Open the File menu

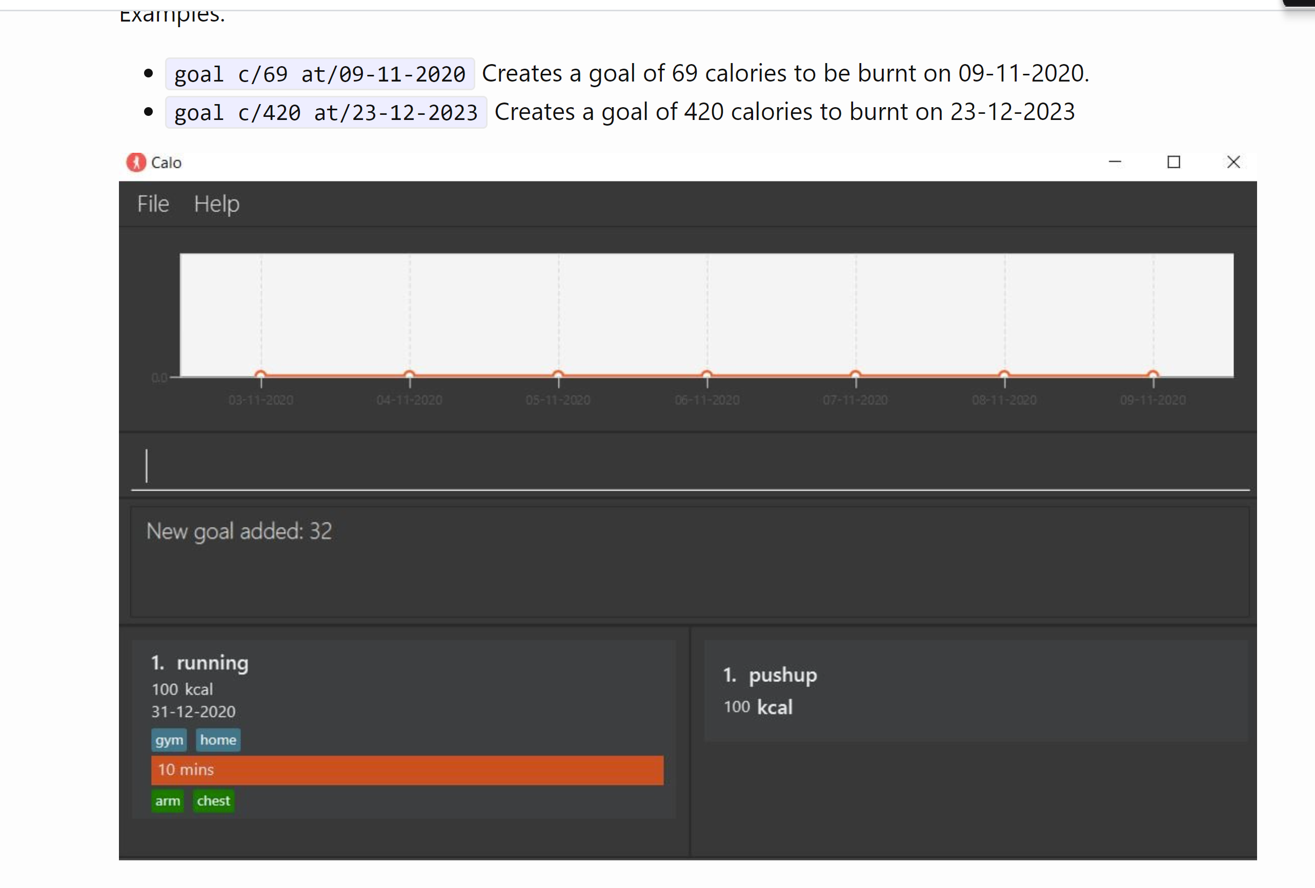(x=153, y=205)
